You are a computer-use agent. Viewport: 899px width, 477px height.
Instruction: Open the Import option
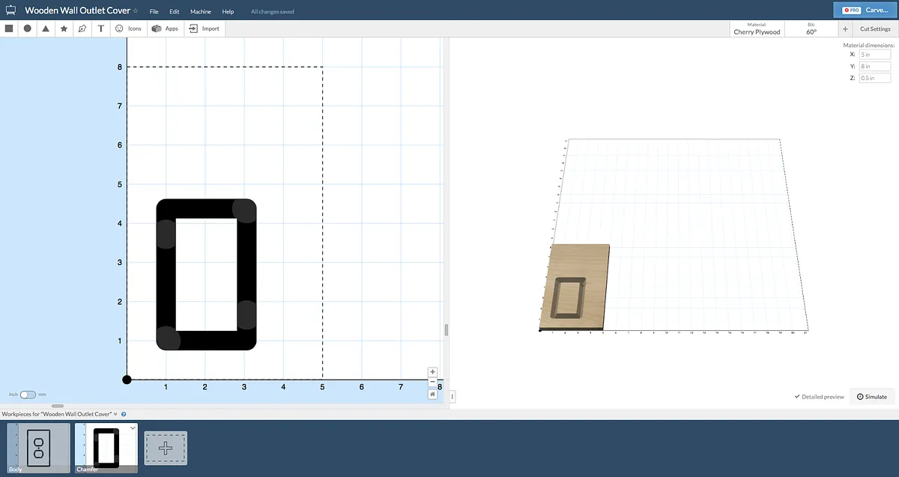point(204,28)
